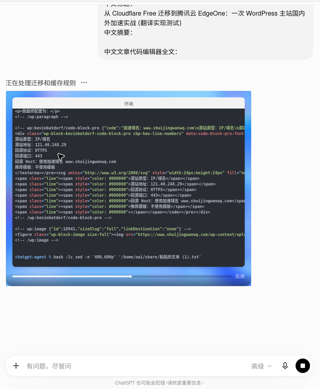Click the plus attach icon
320x389 pixels.
point(16,366)
